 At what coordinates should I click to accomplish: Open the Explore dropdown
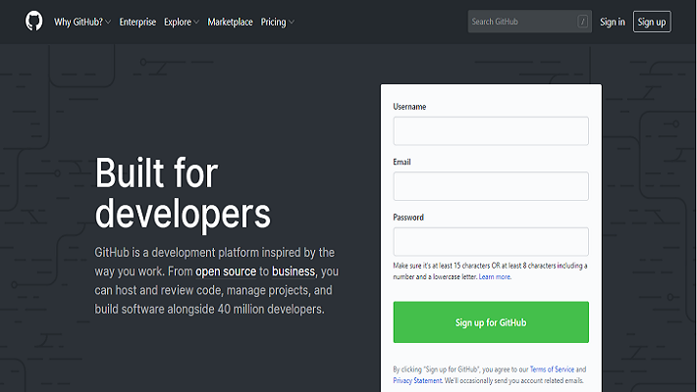(x=182, y=22)
